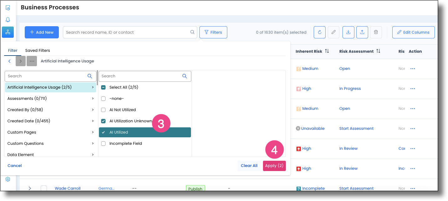Sort by Risk Assessment column arrows
Screen dimensions: 448x201
point(378,51)
